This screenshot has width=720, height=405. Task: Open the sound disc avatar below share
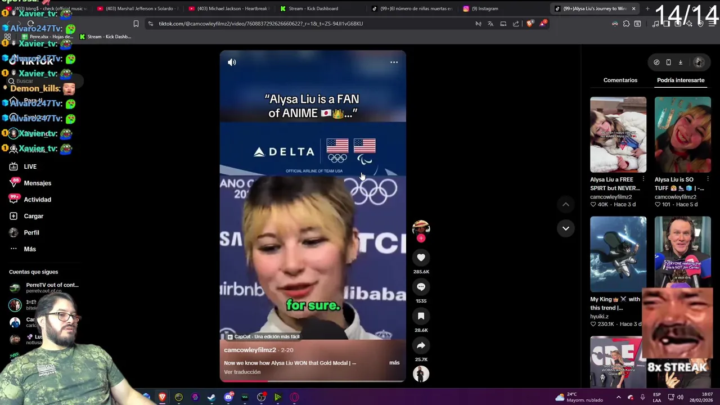(x=421, y=374)
